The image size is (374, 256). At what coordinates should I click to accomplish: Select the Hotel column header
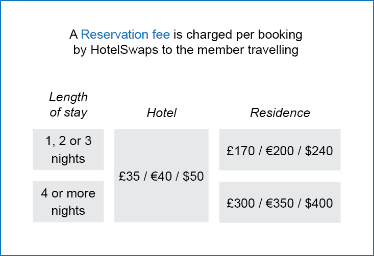point(161,113)
